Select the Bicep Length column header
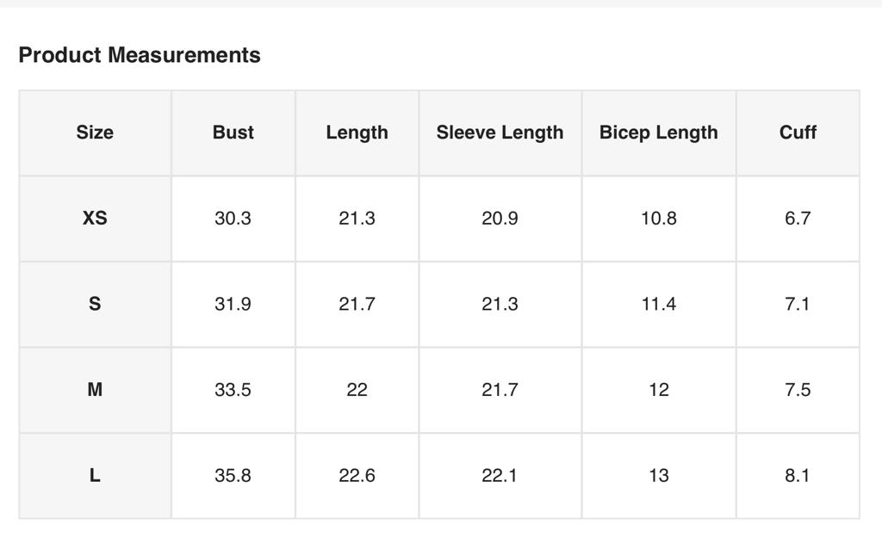This screenshot has height=543, width=882. pos(658,133)
